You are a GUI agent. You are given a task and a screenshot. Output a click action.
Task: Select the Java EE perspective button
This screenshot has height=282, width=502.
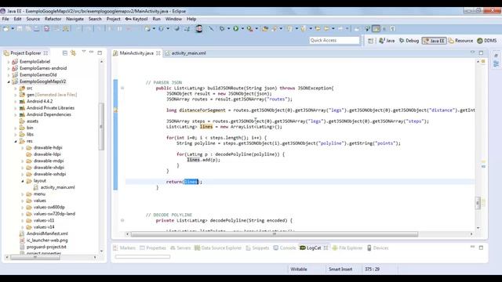click(x=434, y=41)
